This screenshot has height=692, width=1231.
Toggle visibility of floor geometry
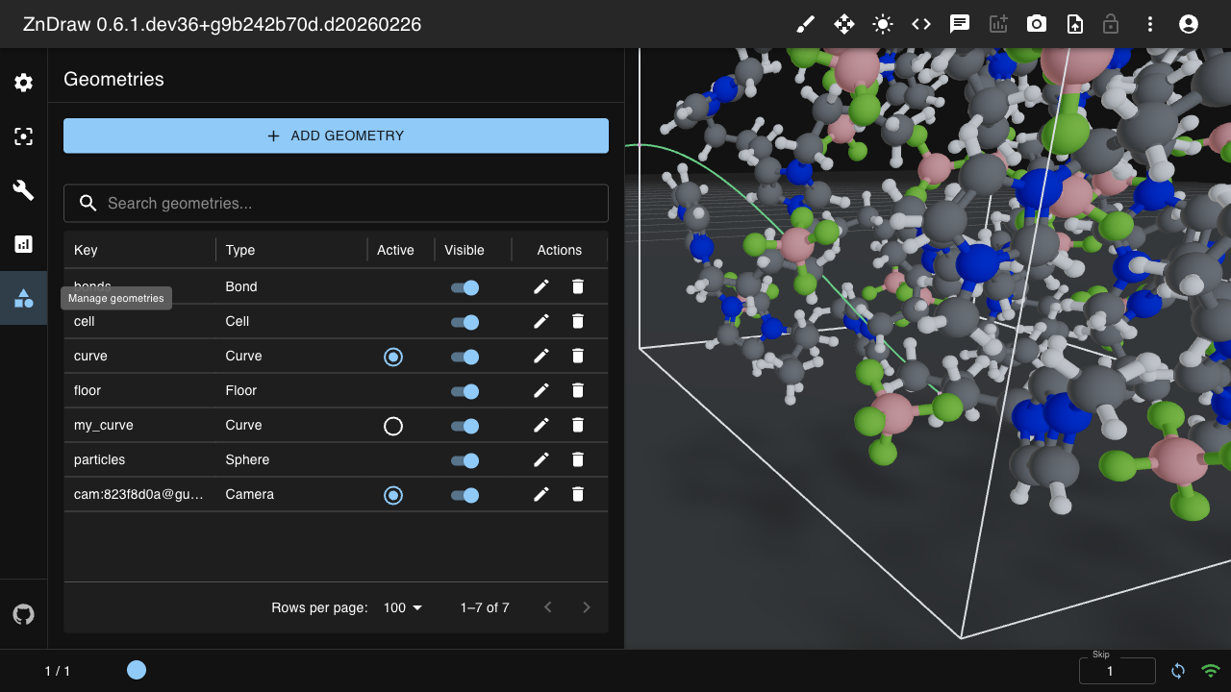(465, 391)
